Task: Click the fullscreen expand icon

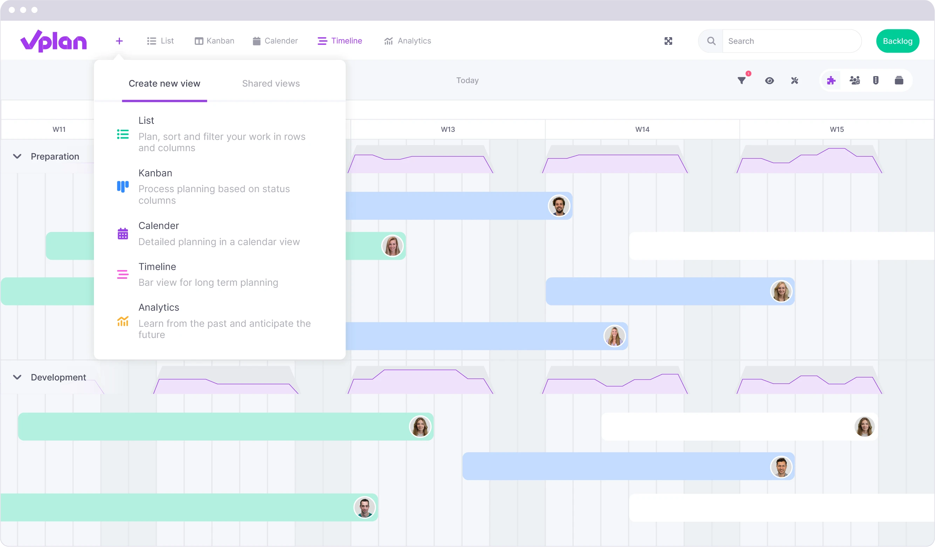Action: pos(668,41)
